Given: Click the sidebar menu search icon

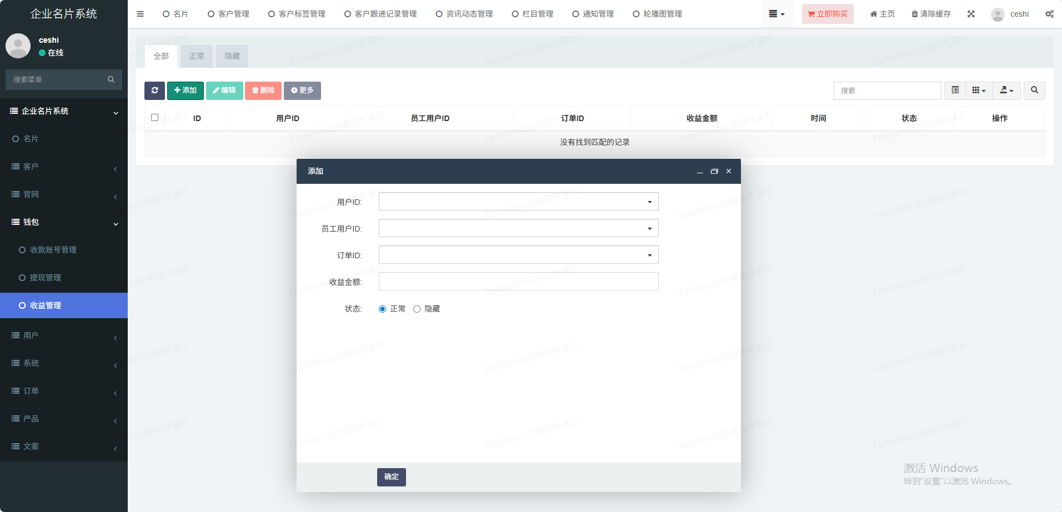Looking at the screenshot, I should click(x=111, y=79).
